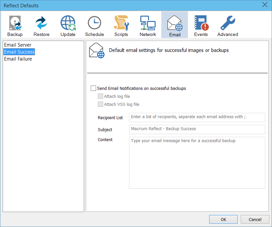The height and width of the screenshot is (227, 272).
Task: Select the Email envelope toolbar icon
Action: (x=175, y=25)
